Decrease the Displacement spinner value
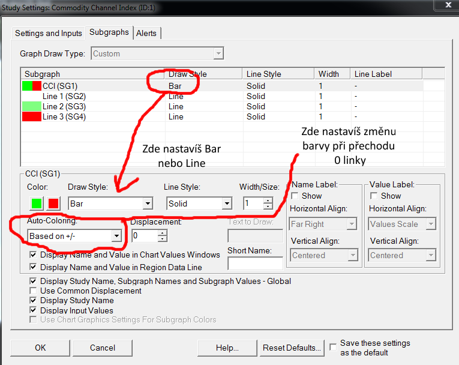Image resolution: width=459 pixels, height=365 pixels. (162, 240)
